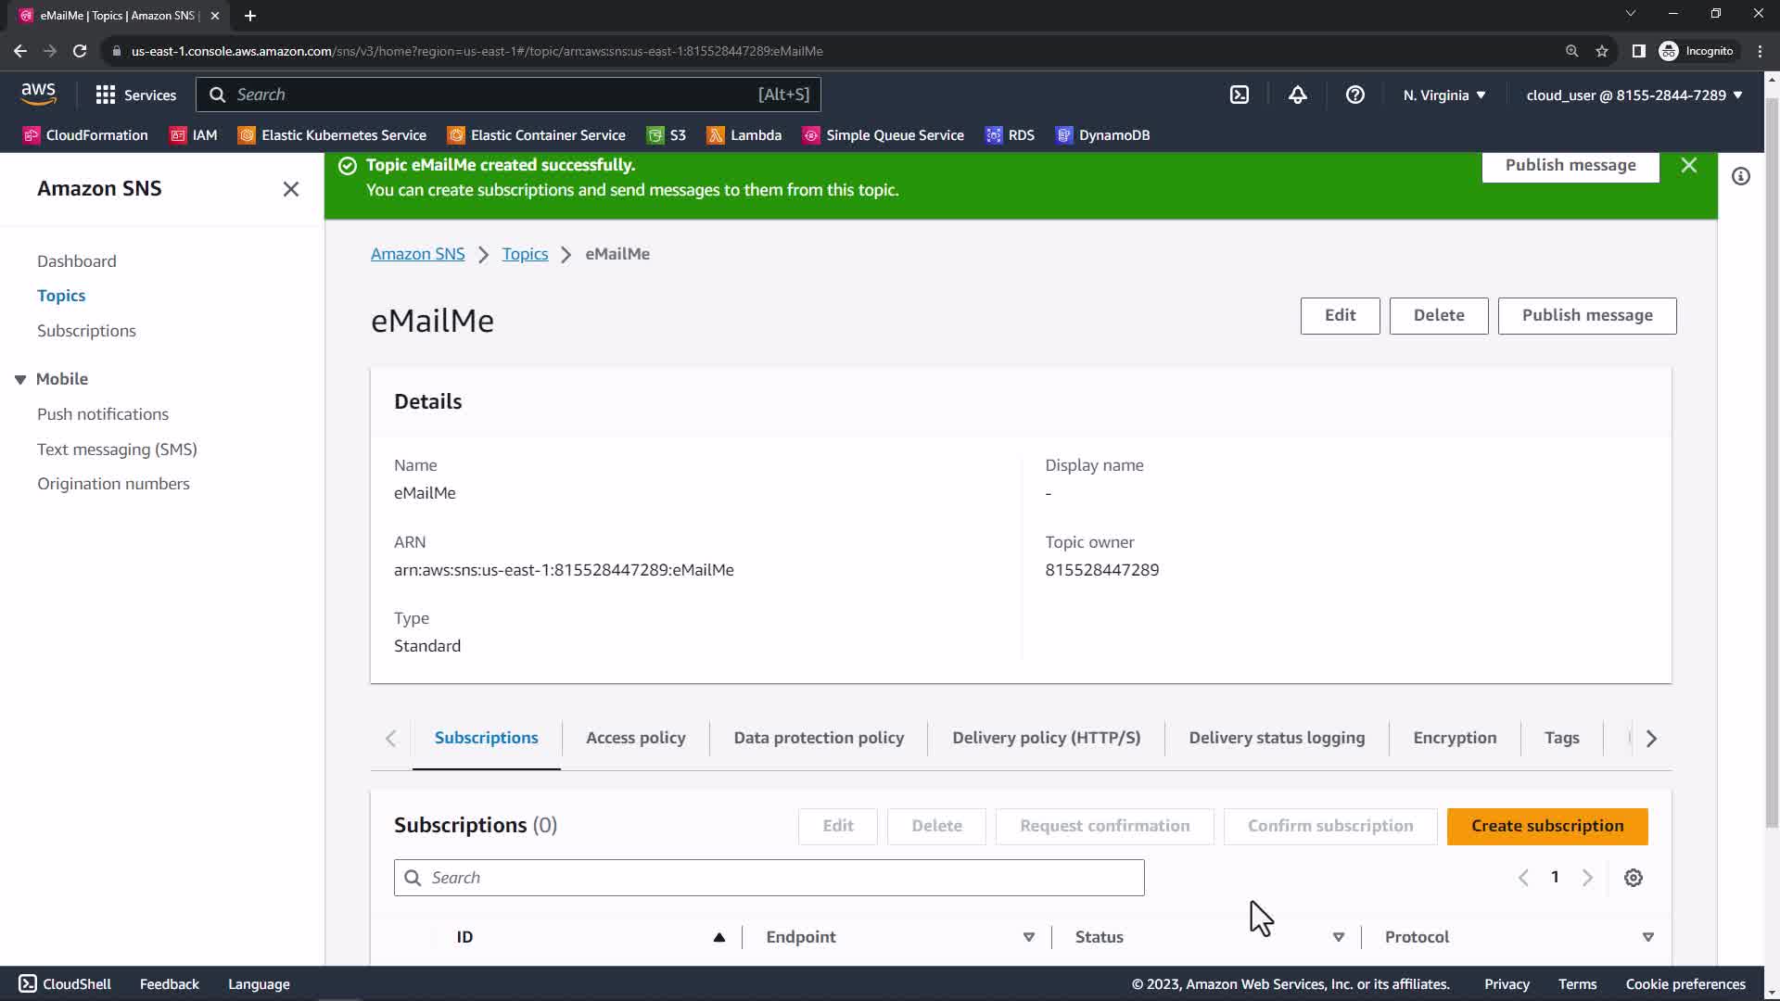Viewport: 1780px width, 1001px height.
Task: Switch to the Access policy tab
Action: (x=635, y=738)
